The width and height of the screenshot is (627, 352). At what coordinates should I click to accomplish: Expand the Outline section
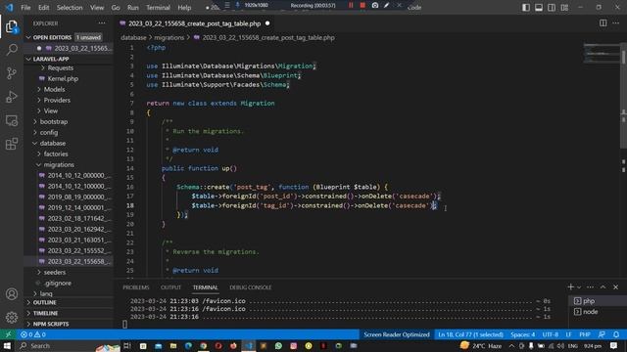pyautogui.click(x=69, y=302)
